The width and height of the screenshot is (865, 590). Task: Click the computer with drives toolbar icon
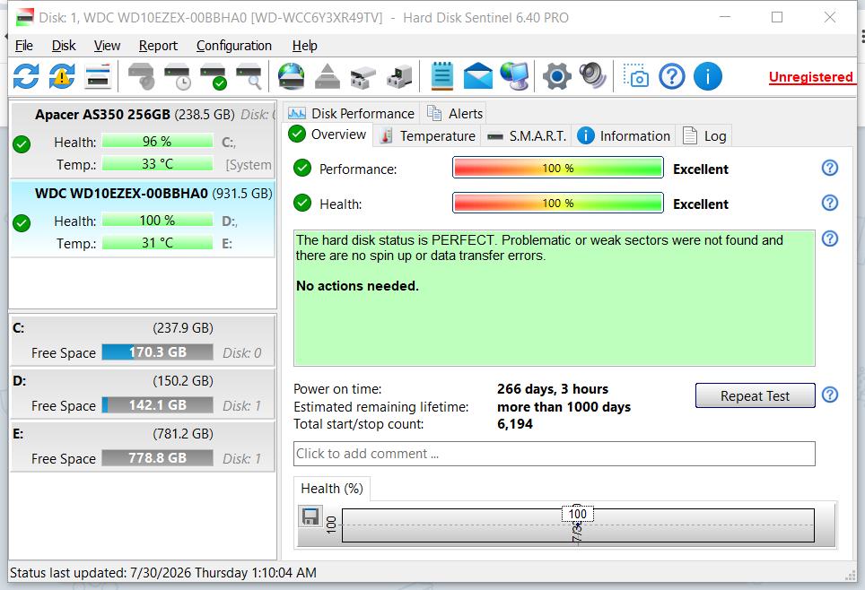(398, 76)
